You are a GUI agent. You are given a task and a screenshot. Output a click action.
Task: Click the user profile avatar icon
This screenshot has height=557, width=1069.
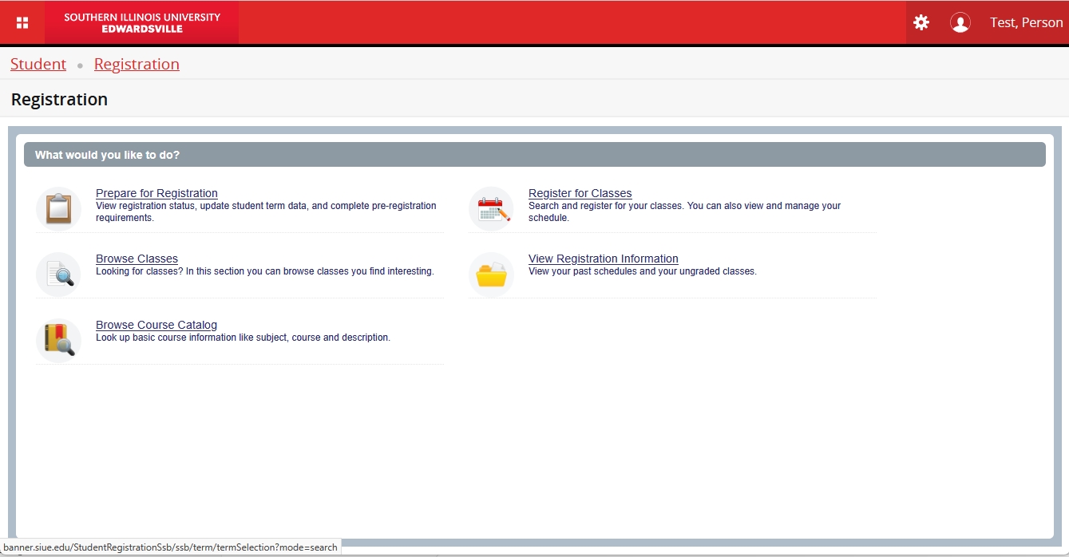(960, 22)
